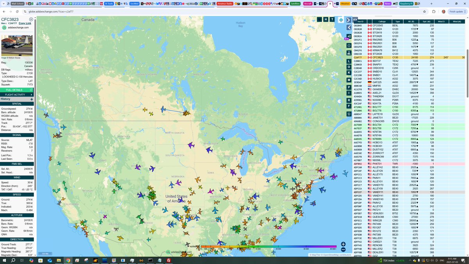Select the BOLT77 row in aircraft table
469x264 pixels.
409,107
